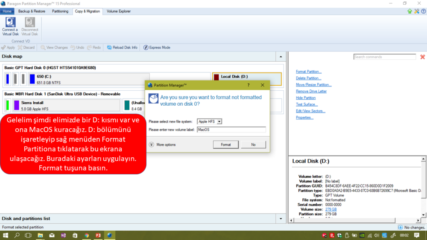Open the Backup & Restore tab
427x240 pixels.
(32, 12)
